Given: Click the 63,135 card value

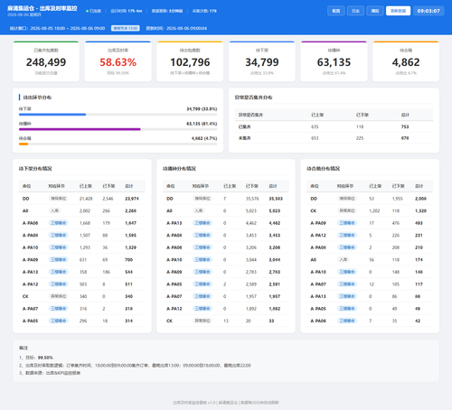Looking at the screenshot, I should (334, 62).
